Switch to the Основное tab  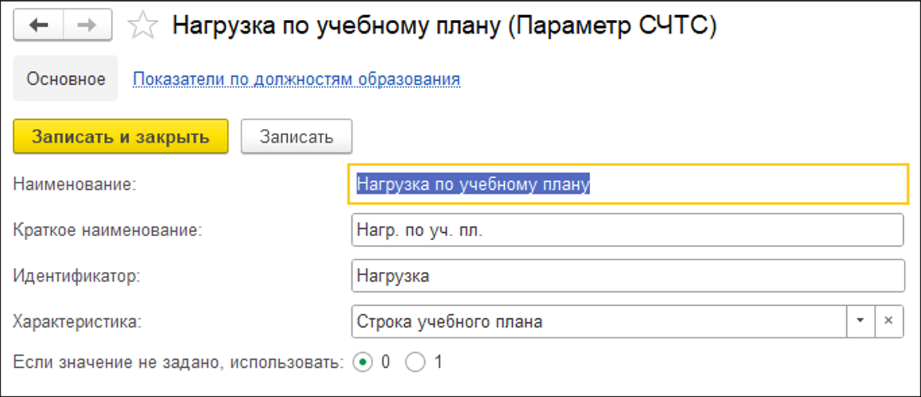click(x=66, y=79)
